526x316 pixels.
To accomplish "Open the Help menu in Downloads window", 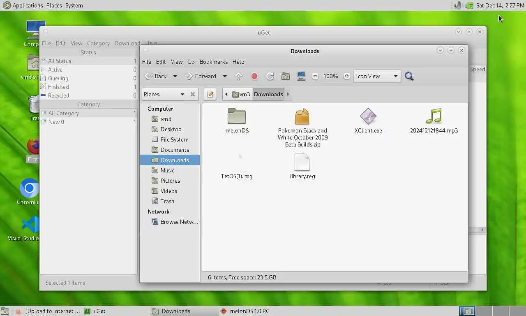I will [238, 62].
